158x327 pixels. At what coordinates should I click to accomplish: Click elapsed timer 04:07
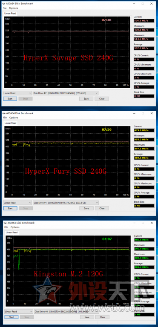107,239
